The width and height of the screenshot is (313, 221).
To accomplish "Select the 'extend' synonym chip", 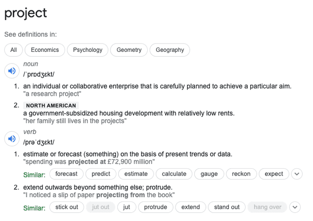I will pyautogui.click(x=191, y=207).
